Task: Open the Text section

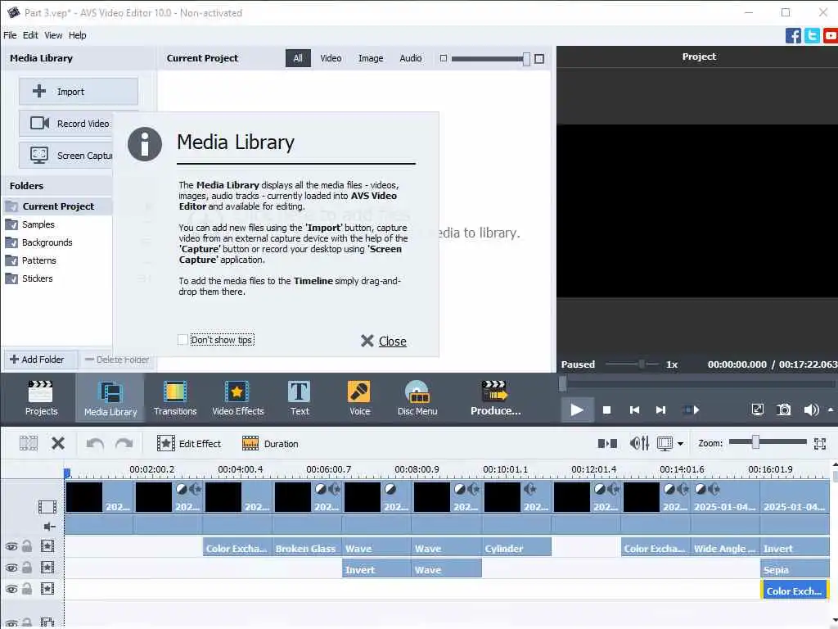Action: pos(300,398)
